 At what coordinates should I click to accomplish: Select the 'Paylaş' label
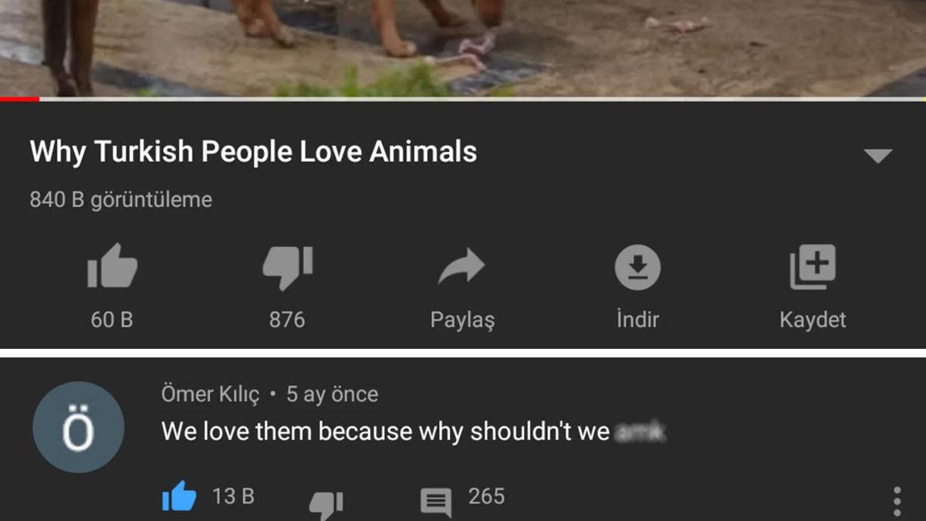462,320
